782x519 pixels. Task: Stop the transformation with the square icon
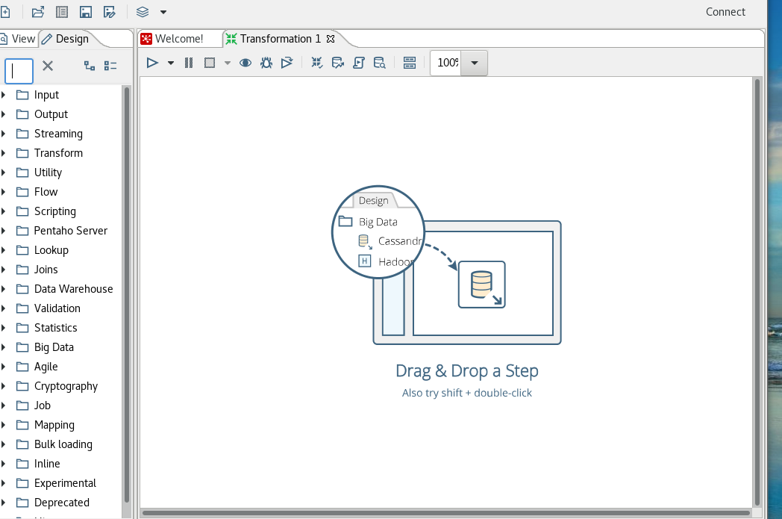pos(210,63)
